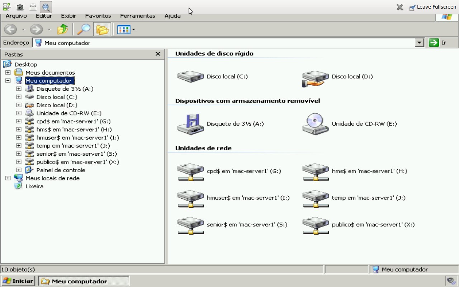Select Lixeira in the folder tree
This screenshot has width=459, height=287.
pyautogui.click(x=34, y=186)
